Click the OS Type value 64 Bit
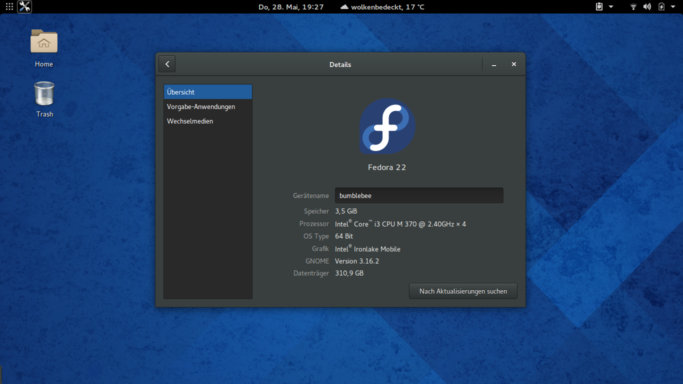This screenshot has height=384, width=683. [x=344, y=236]
